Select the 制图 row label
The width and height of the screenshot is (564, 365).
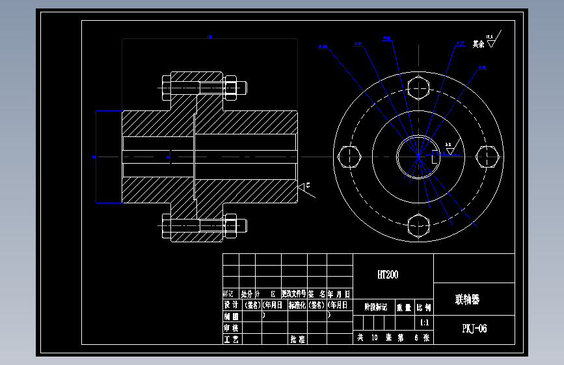(x=232, y=316)
